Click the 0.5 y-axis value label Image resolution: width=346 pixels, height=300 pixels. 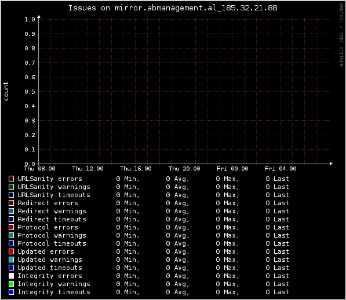[30, 92]
